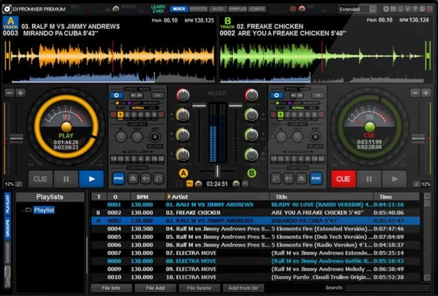
Task: Click channel A gain knob
Action: (183, 95)
